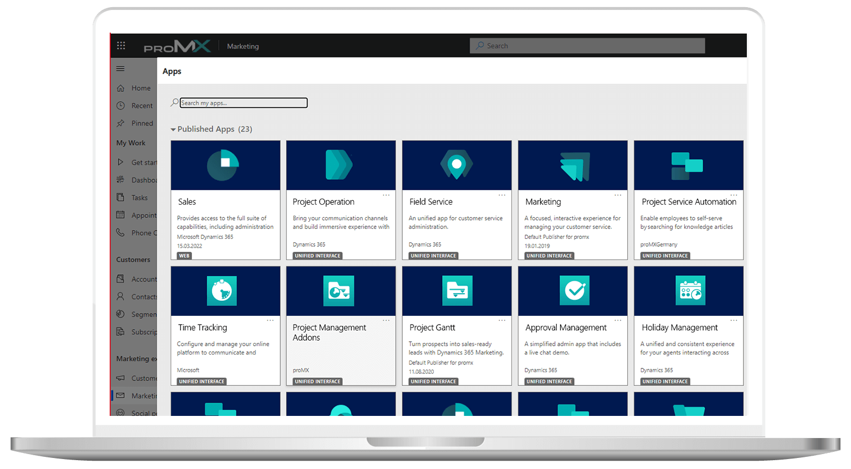Open Pinned in sidebar

coord(142,123)
